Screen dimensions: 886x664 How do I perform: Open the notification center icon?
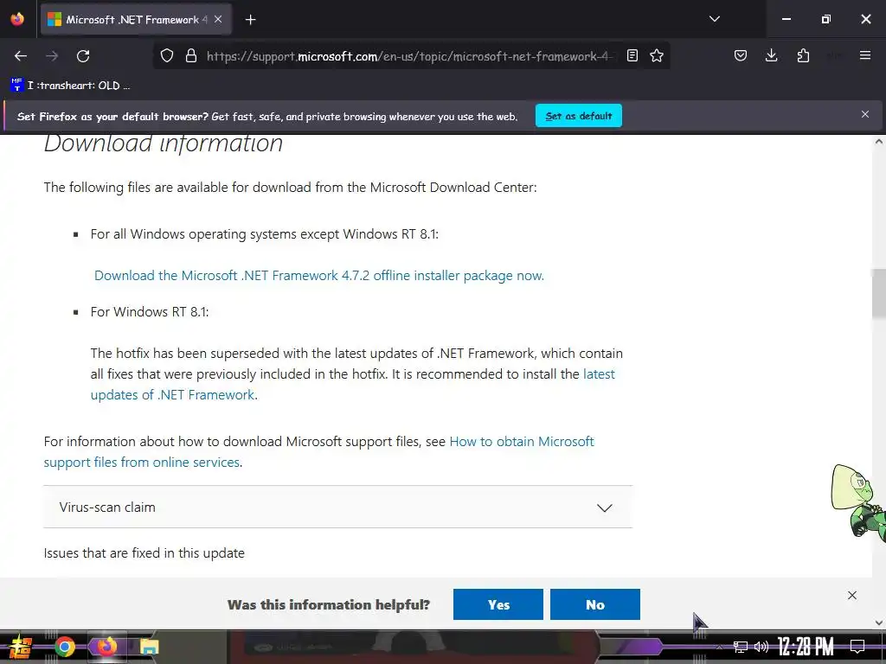point(857,647)
